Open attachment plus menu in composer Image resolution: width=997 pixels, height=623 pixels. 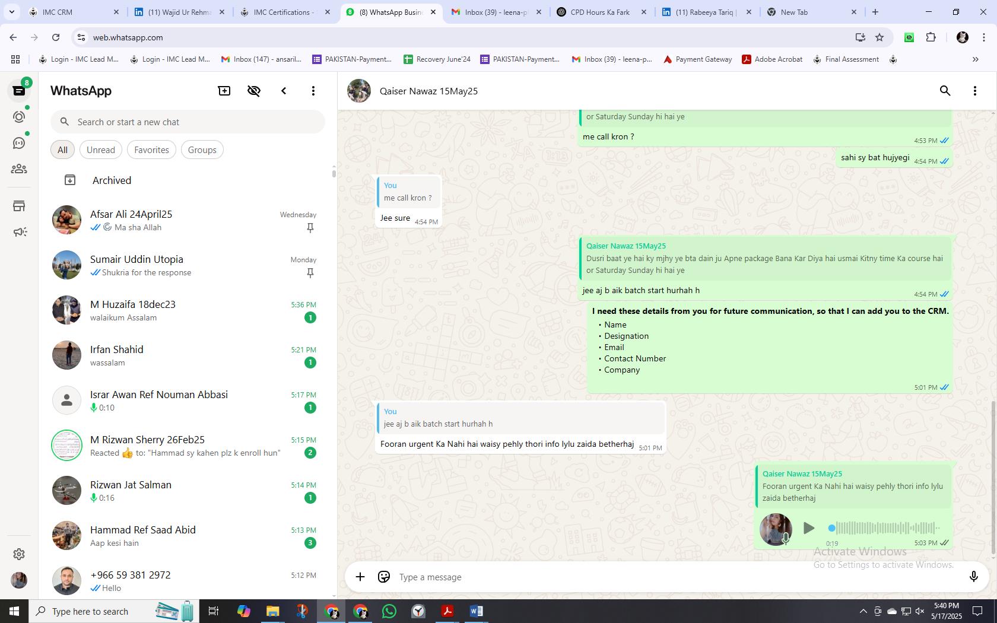click(360, 577)
